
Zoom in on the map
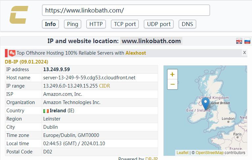172,74
